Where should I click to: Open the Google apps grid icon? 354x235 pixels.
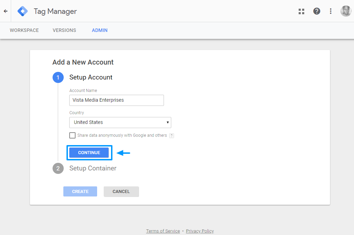click(x=301, y=11)
